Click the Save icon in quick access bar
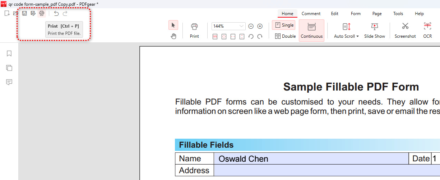 pyautogui.click(x=24, y=13)
